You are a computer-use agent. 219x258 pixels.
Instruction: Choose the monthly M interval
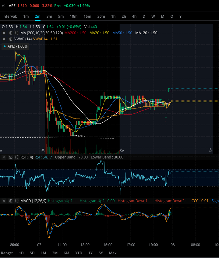(x=163, y=16)
